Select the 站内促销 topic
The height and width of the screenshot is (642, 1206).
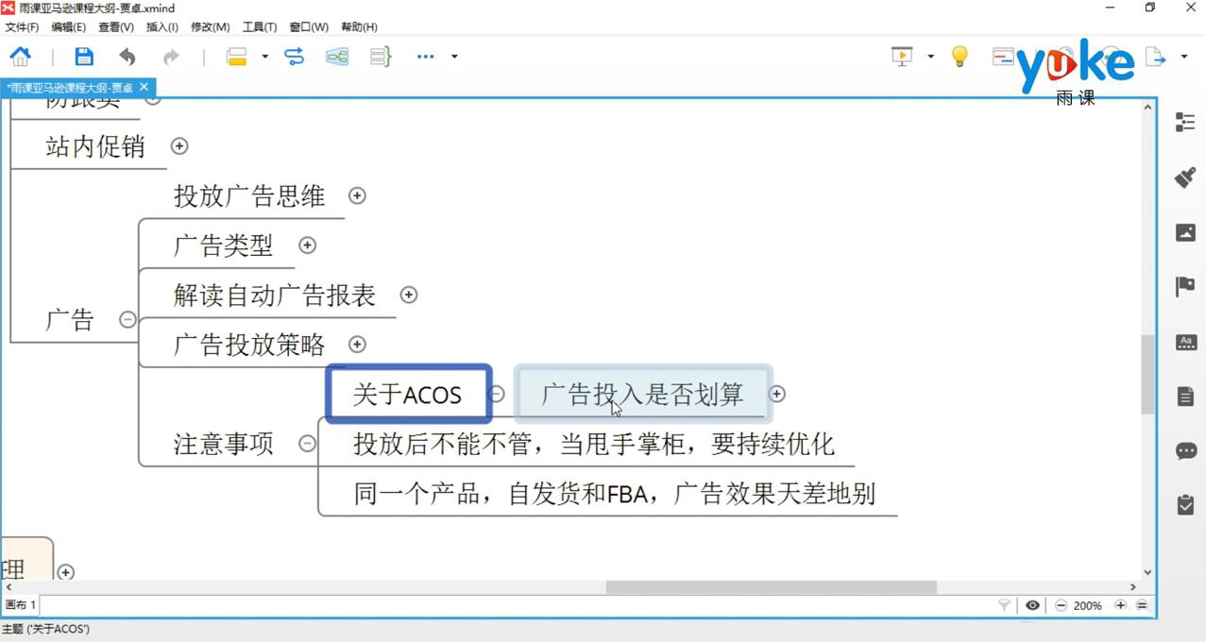94,146
